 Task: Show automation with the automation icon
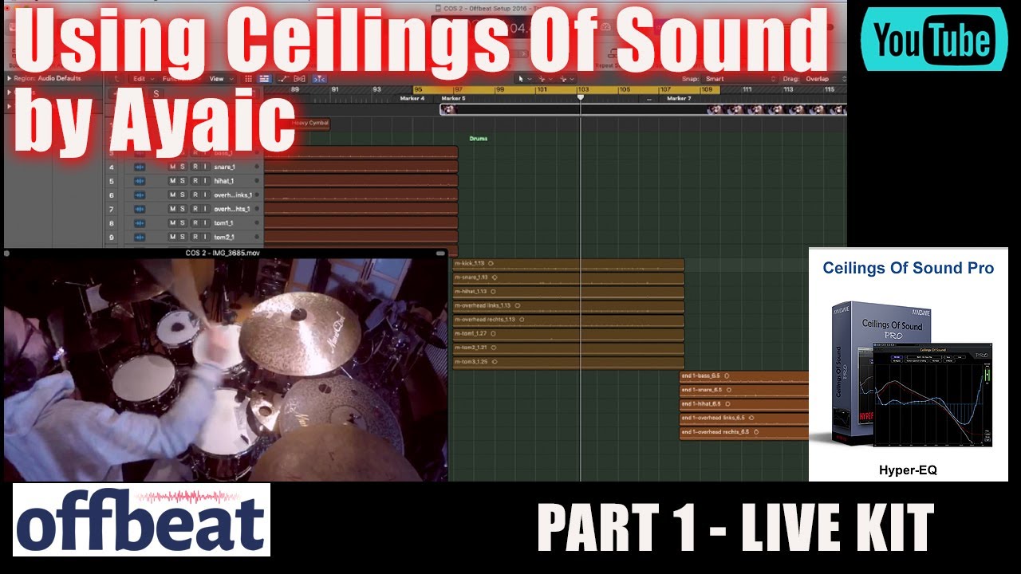(283, 79)
